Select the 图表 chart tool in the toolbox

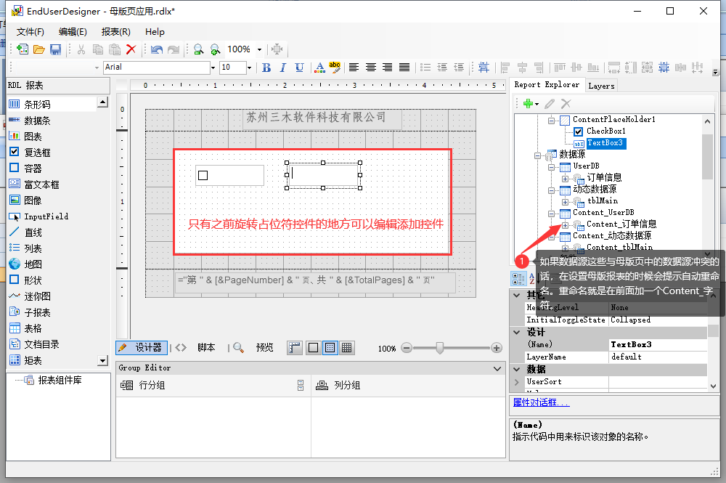(x=33, y=136)
